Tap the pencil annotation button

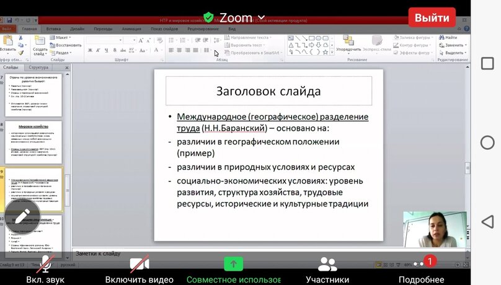point(23,216)
